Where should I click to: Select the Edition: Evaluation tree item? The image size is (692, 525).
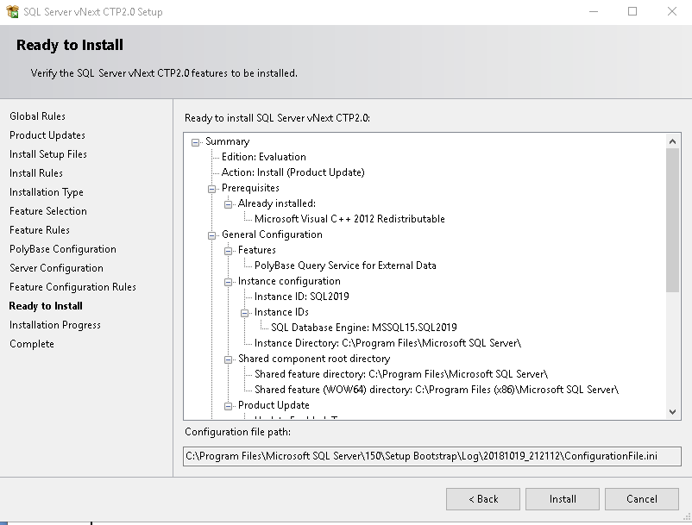coord(263,157)
